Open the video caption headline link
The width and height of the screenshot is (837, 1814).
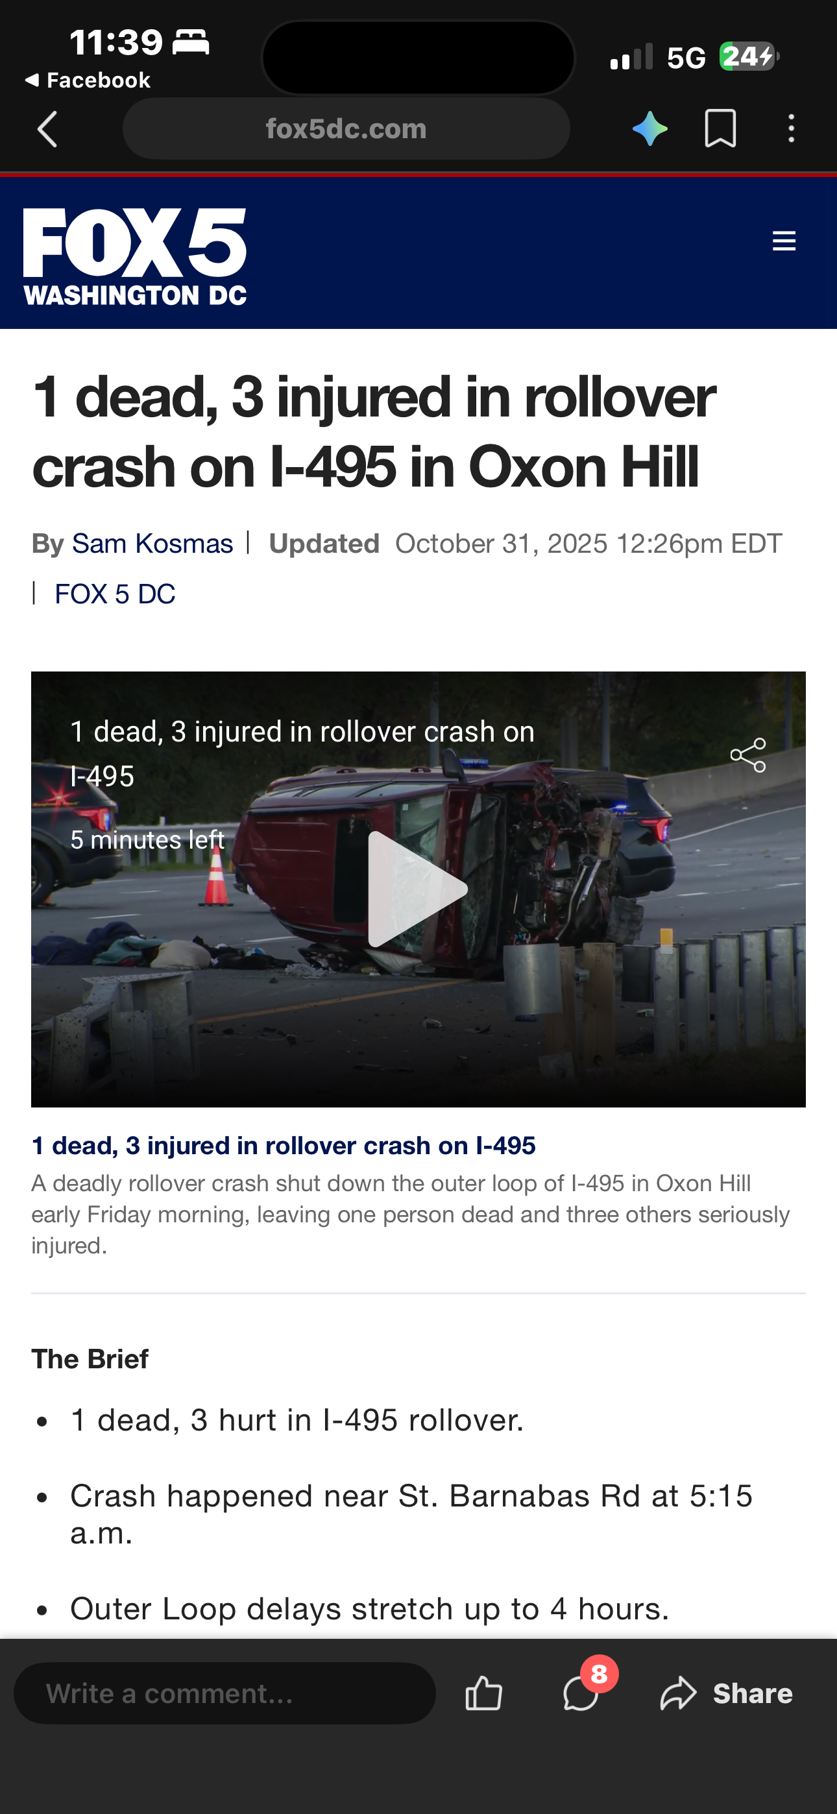284,1146
